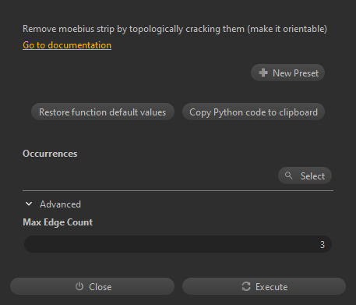Collapse the Advanced section chevron
Screen dimensions: 356x305
(29, 204)
